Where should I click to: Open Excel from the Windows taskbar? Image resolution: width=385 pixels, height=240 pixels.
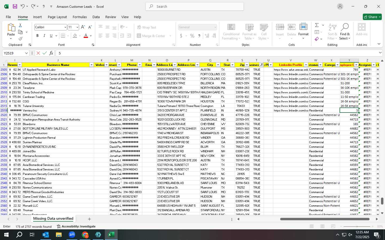[x=111, y=235]
